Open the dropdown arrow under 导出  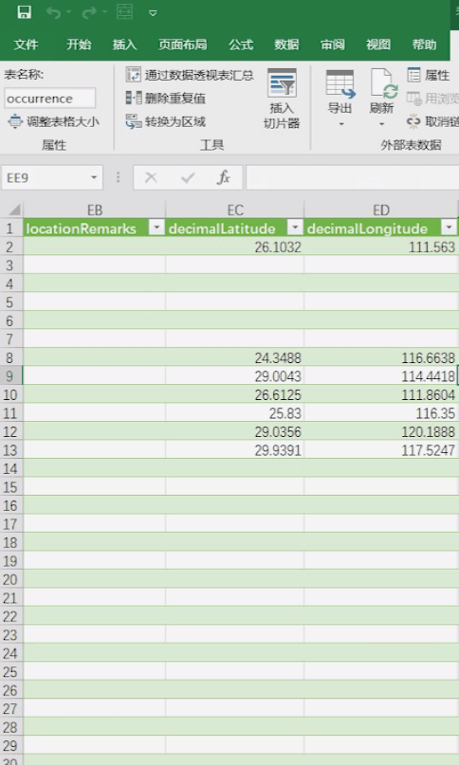(341, 124)
